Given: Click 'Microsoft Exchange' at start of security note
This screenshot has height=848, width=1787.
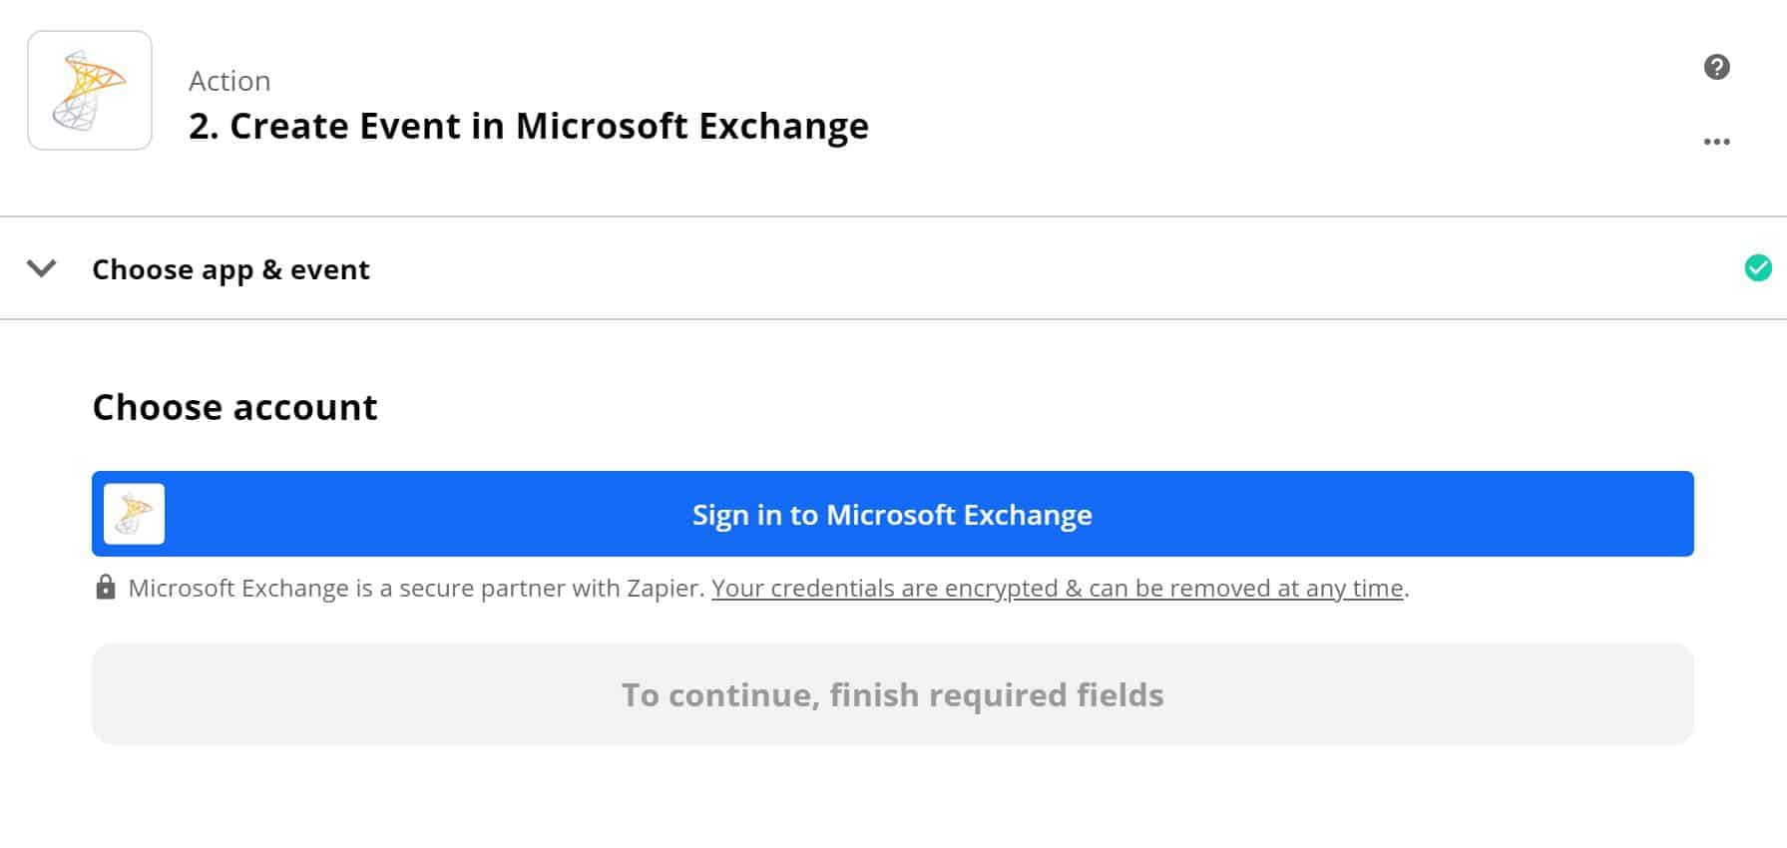Looking at the screenshot, I should (x=238, y=588).
